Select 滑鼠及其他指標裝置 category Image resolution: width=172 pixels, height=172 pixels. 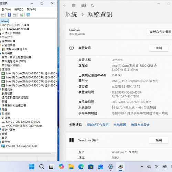[x=14, y=106]
